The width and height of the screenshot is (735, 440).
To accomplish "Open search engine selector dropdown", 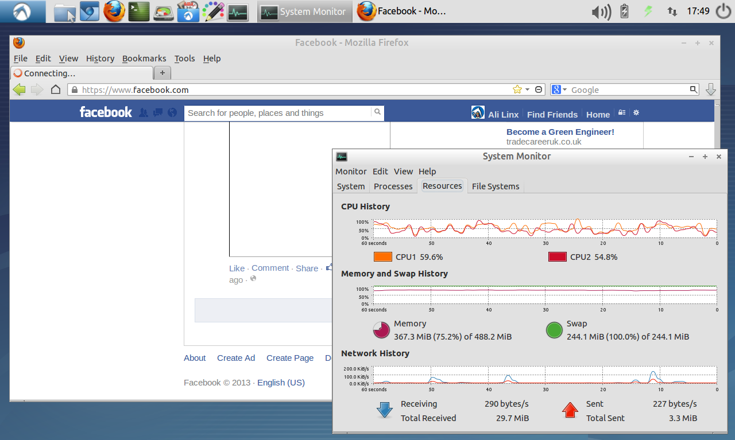I will tap(559, 89).
